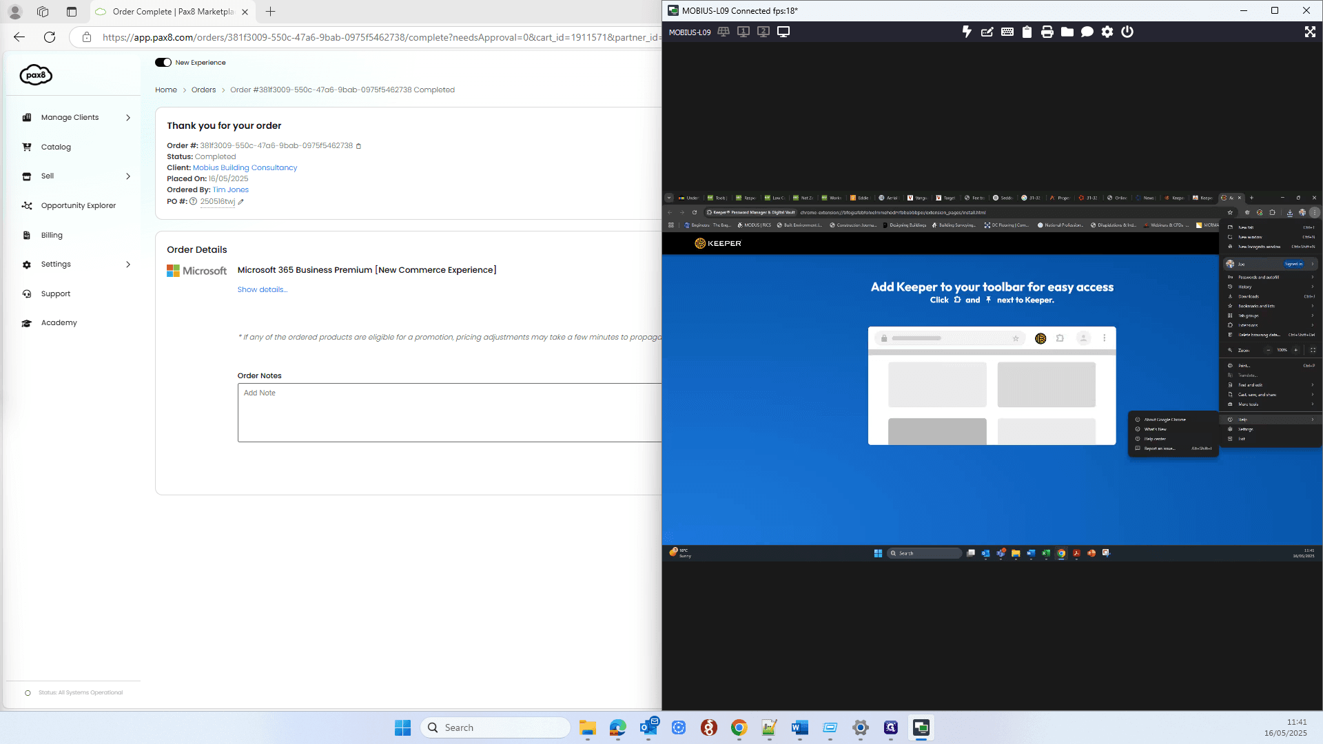Screen dimensions: 1323x744
Task: Click the zoom in plus button in Chrome menu
Action: (1295, 350)
